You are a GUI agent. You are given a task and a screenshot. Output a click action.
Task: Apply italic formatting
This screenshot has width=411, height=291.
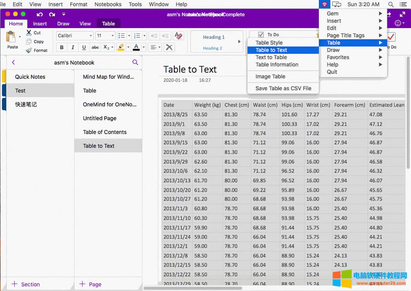point(73,48)
